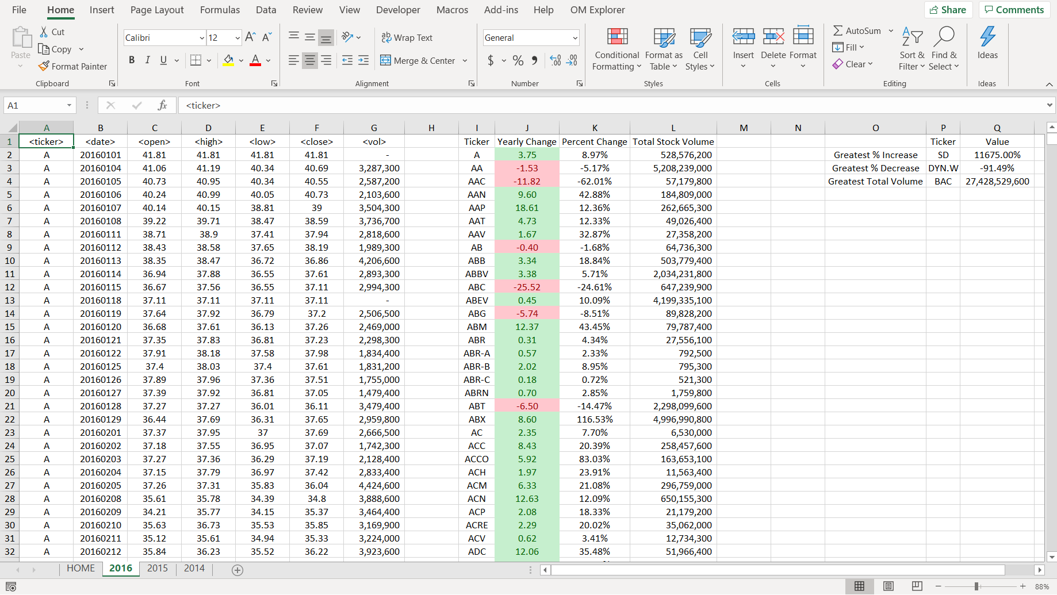Select cell Q2 with value 11675.00%

997,155
